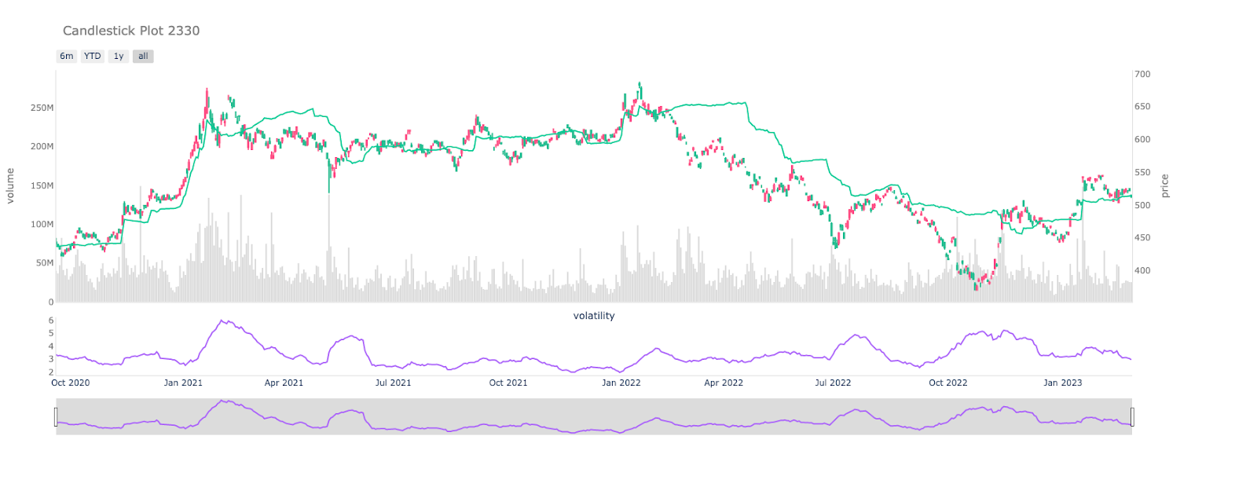This screenshot has height=491, width=1257.
Task: Click the middle of the range slider
Action: (594, 417)
